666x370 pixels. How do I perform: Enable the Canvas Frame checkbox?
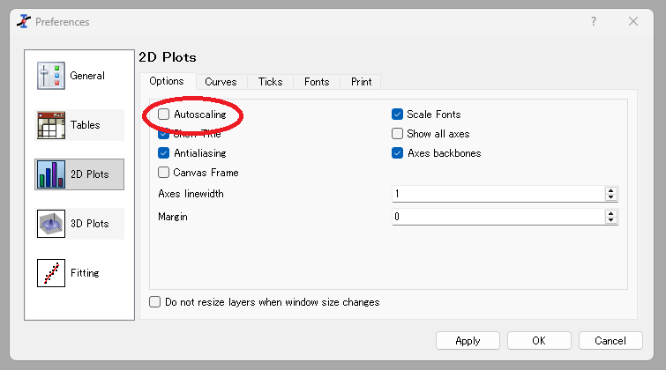164,173
